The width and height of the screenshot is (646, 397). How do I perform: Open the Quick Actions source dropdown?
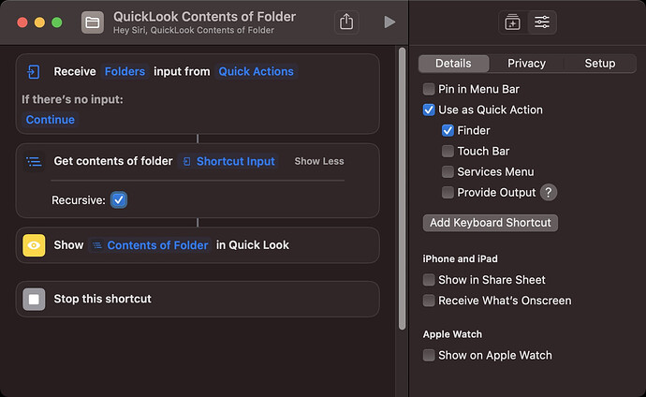[256, 72]
